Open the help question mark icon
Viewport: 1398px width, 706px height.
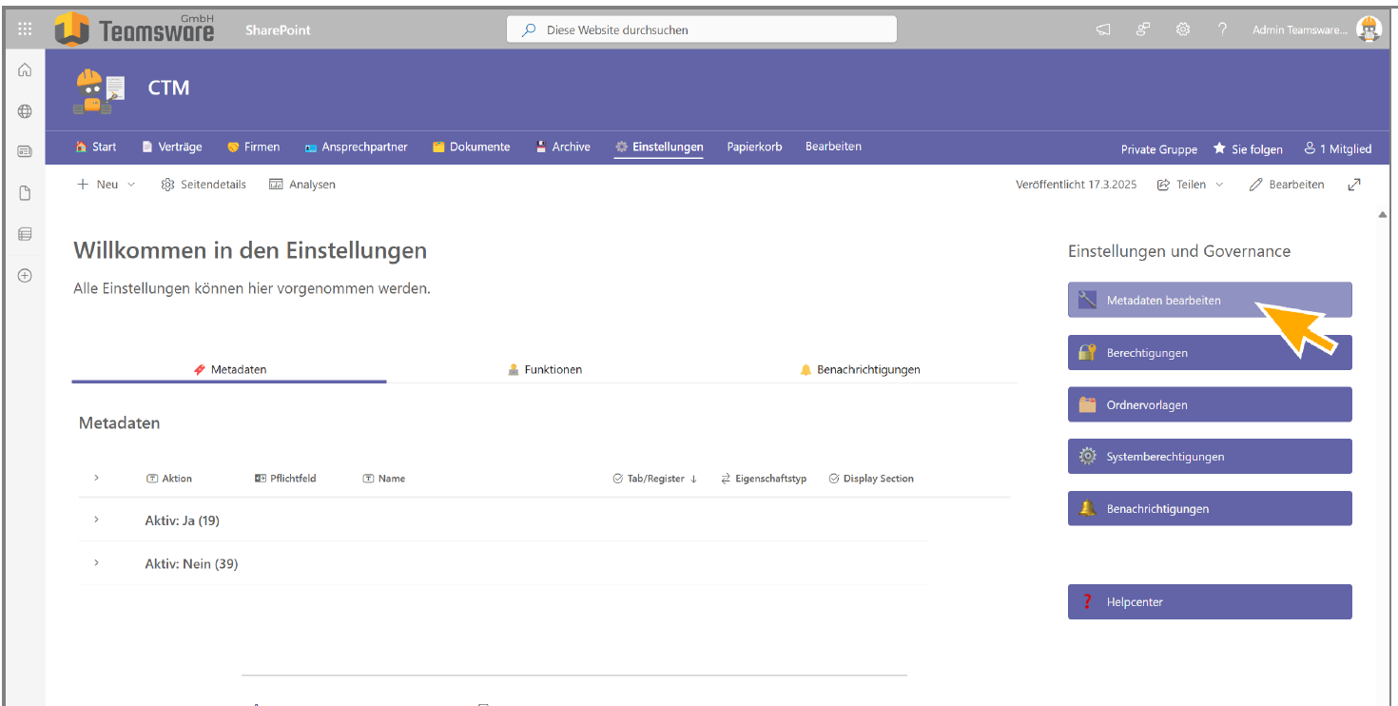(1222, 29)
